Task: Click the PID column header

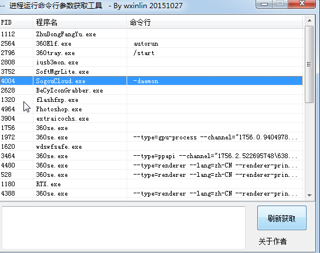Action: coord(16,22)
